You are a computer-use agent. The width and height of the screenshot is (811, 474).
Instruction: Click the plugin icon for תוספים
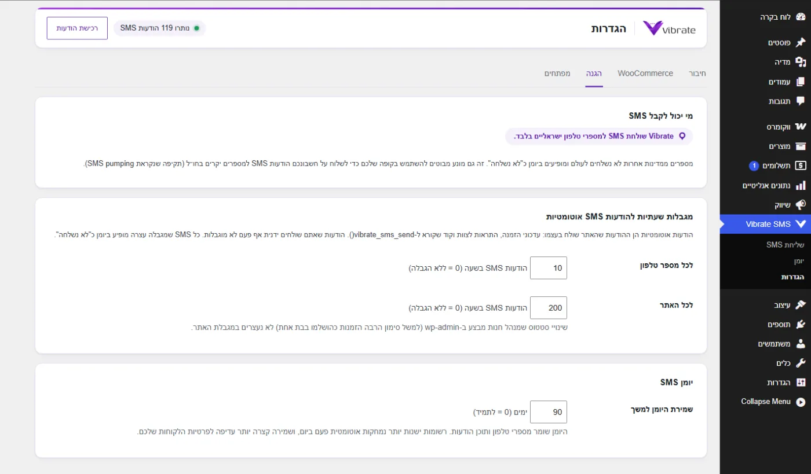(x=801, y=324)
